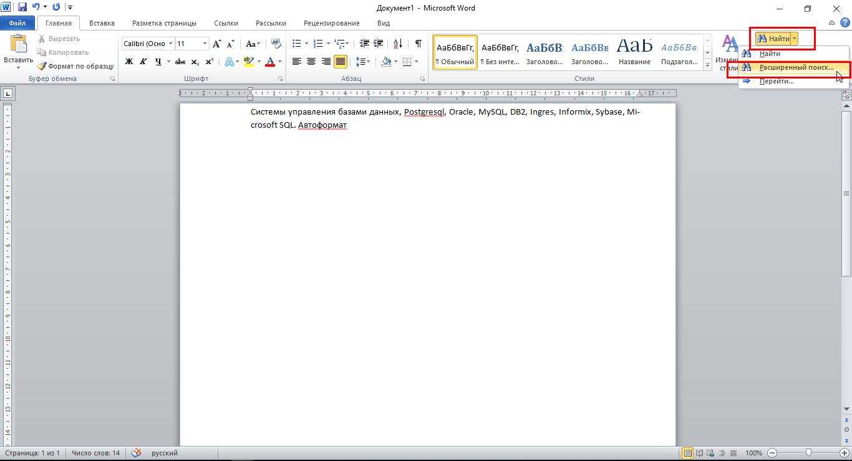The width and height of the screenshot is (852, 461).
Task: Select Расширенный поиск from the menu
Action: tap(796, 67)
